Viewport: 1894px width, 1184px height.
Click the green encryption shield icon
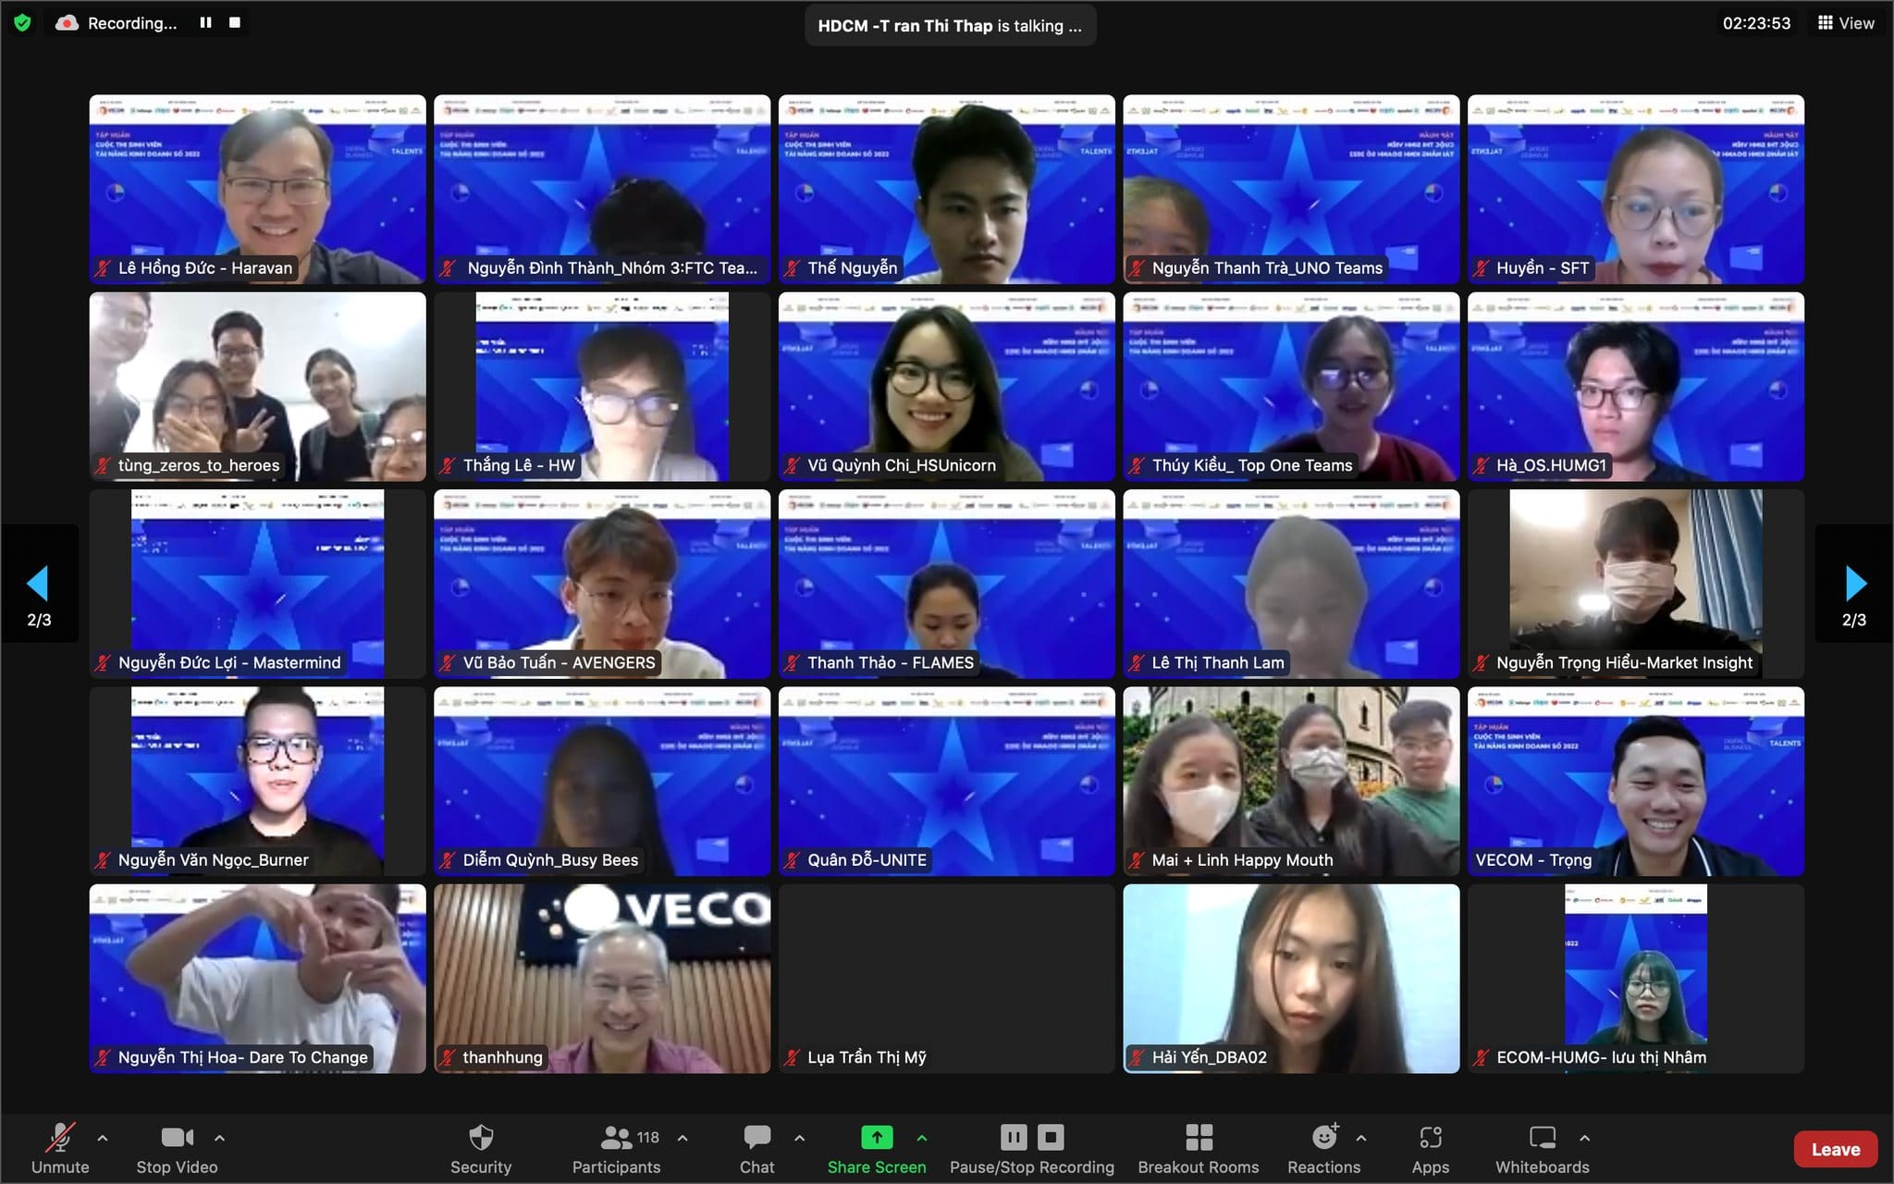tap(23, 23)
